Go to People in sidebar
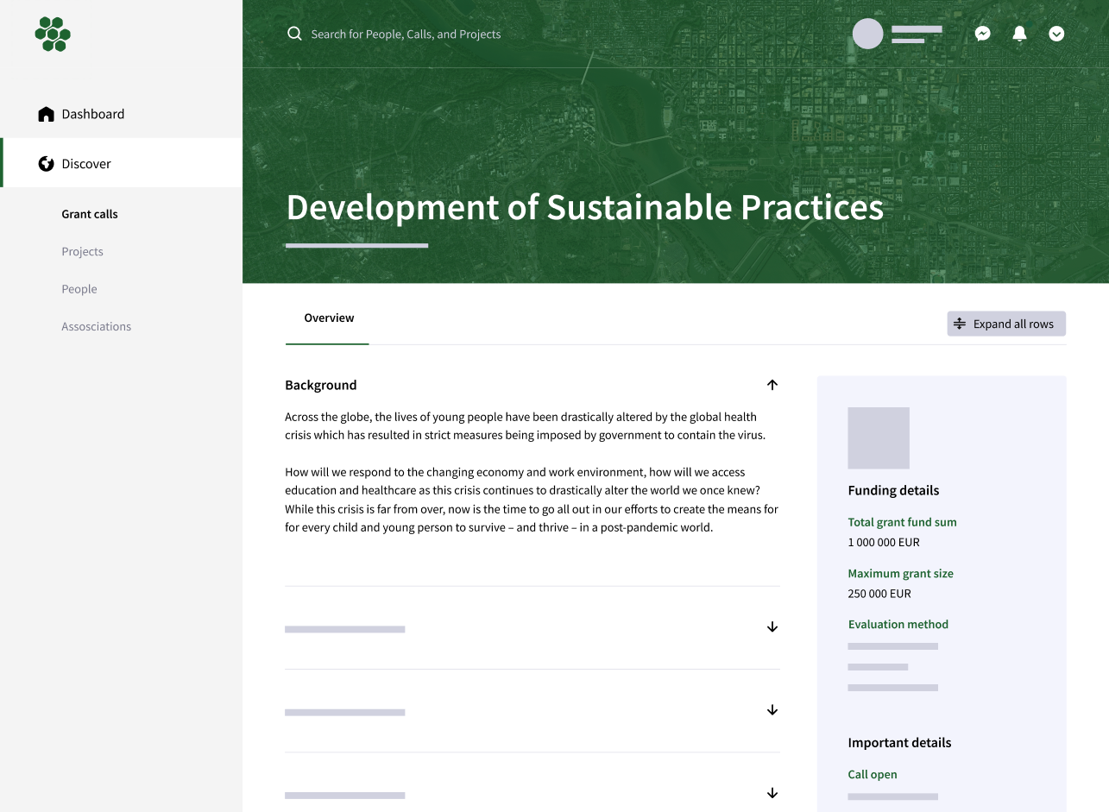Viewport: 1109px width, 812px height. point(79,289)
